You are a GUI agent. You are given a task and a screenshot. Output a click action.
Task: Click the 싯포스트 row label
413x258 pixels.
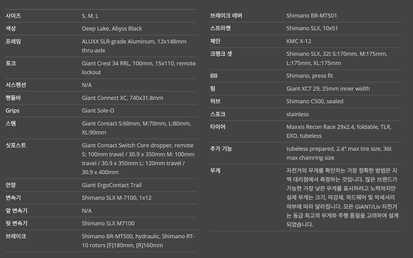click(16, 145)
